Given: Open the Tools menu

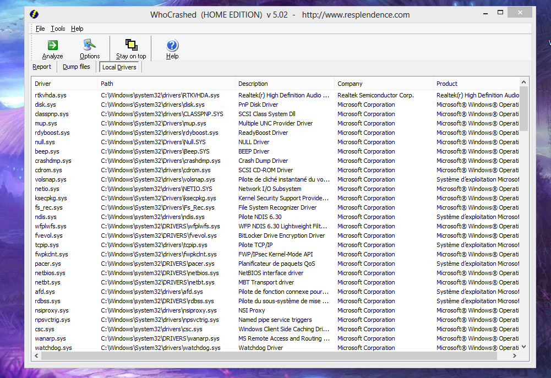Looking at the screenshot, I should (x=58, y=29).
